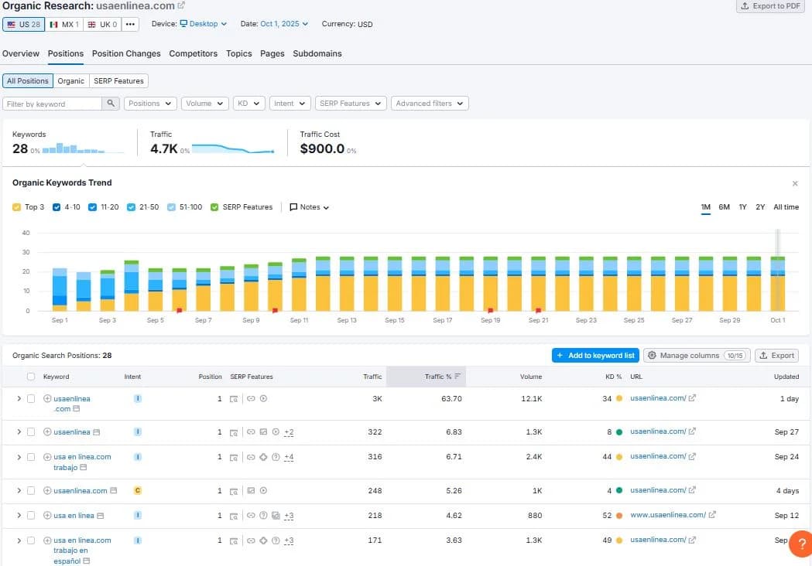Click the Oct 1 bar in chart
This screenshot has height=566, width=812.
point(778,284)
